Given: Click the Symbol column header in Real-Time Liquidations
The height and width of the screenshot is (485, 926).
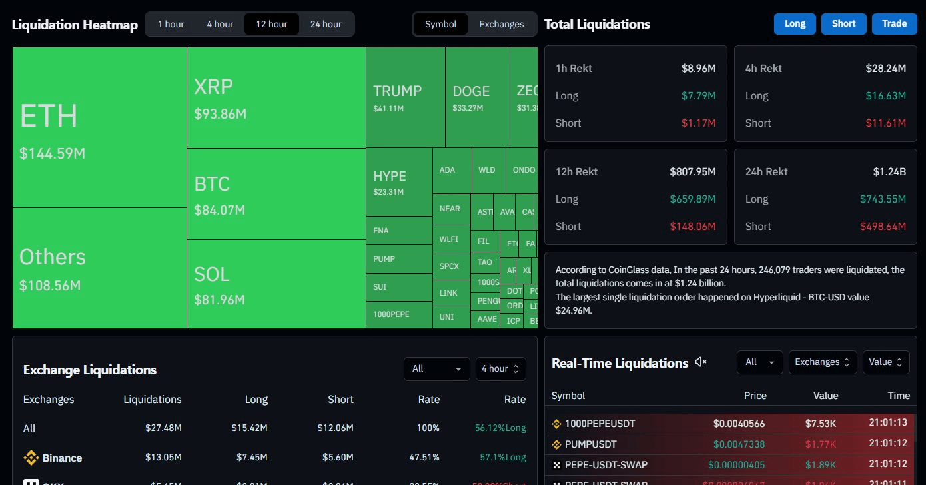Looking at the screenshot, I should 568,396.
